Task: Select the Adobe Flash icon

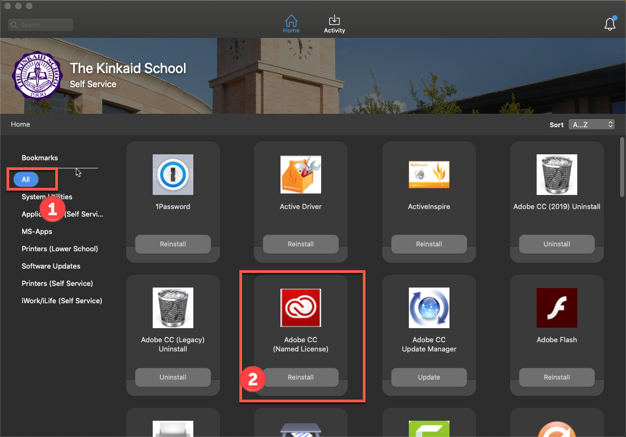Action: tap(557, 308)
